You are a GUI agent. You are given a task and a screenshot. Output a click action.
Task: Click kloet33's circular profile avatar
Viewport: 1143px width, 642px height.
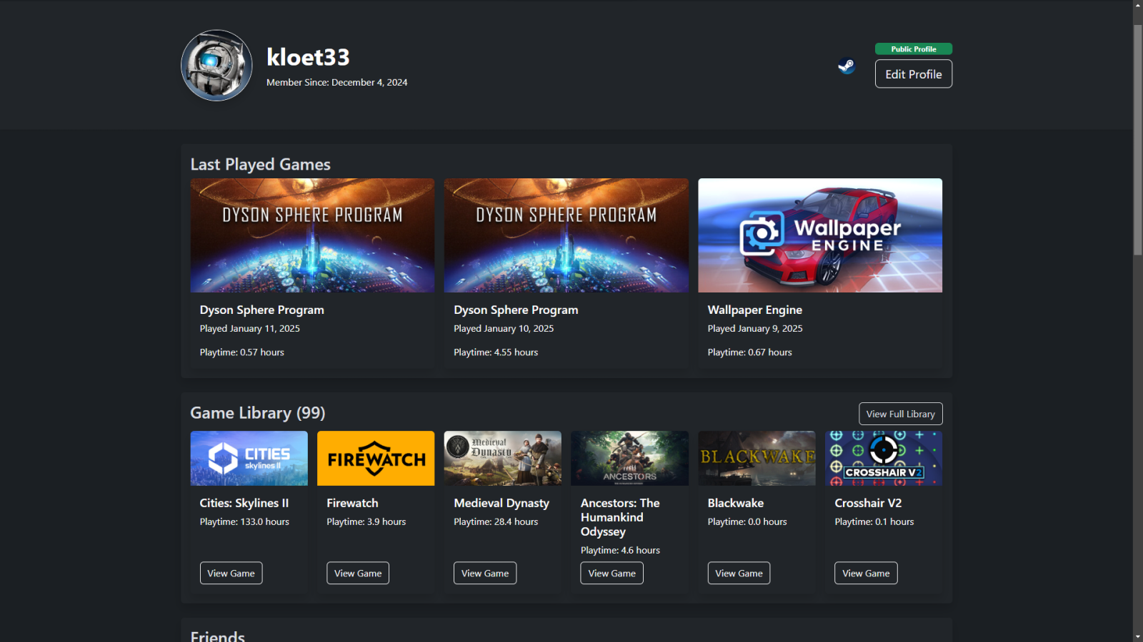click(x=216, y=66)
